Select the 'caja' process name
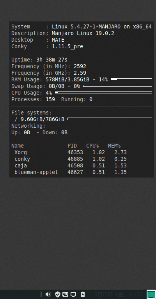 tap(21, 166)
